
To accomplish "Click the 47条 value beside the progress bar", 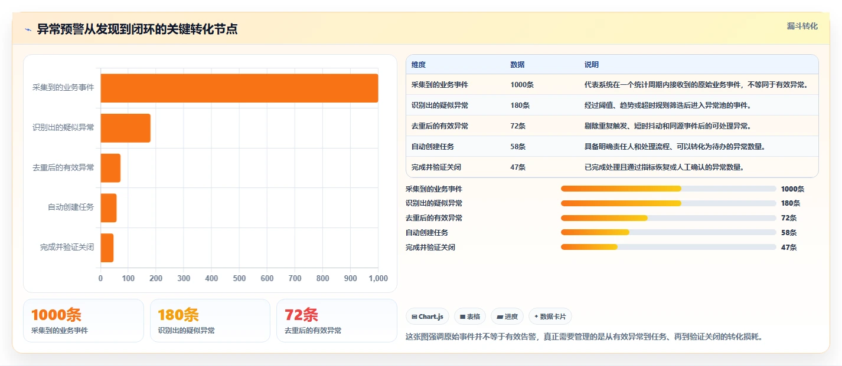I will [789, 248].
